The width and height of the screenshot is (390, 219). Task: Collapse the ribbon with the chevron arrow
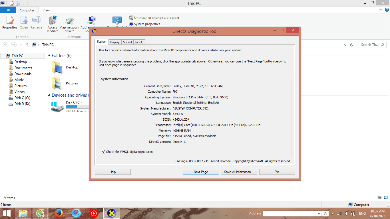[x=380, y=10]
